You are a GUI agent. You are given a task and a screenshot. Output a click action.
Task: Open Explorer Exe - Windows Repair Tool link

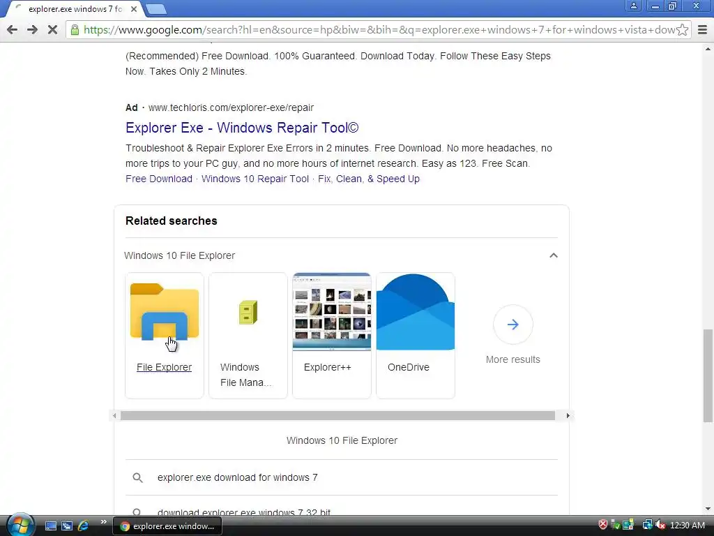[242, 128]
